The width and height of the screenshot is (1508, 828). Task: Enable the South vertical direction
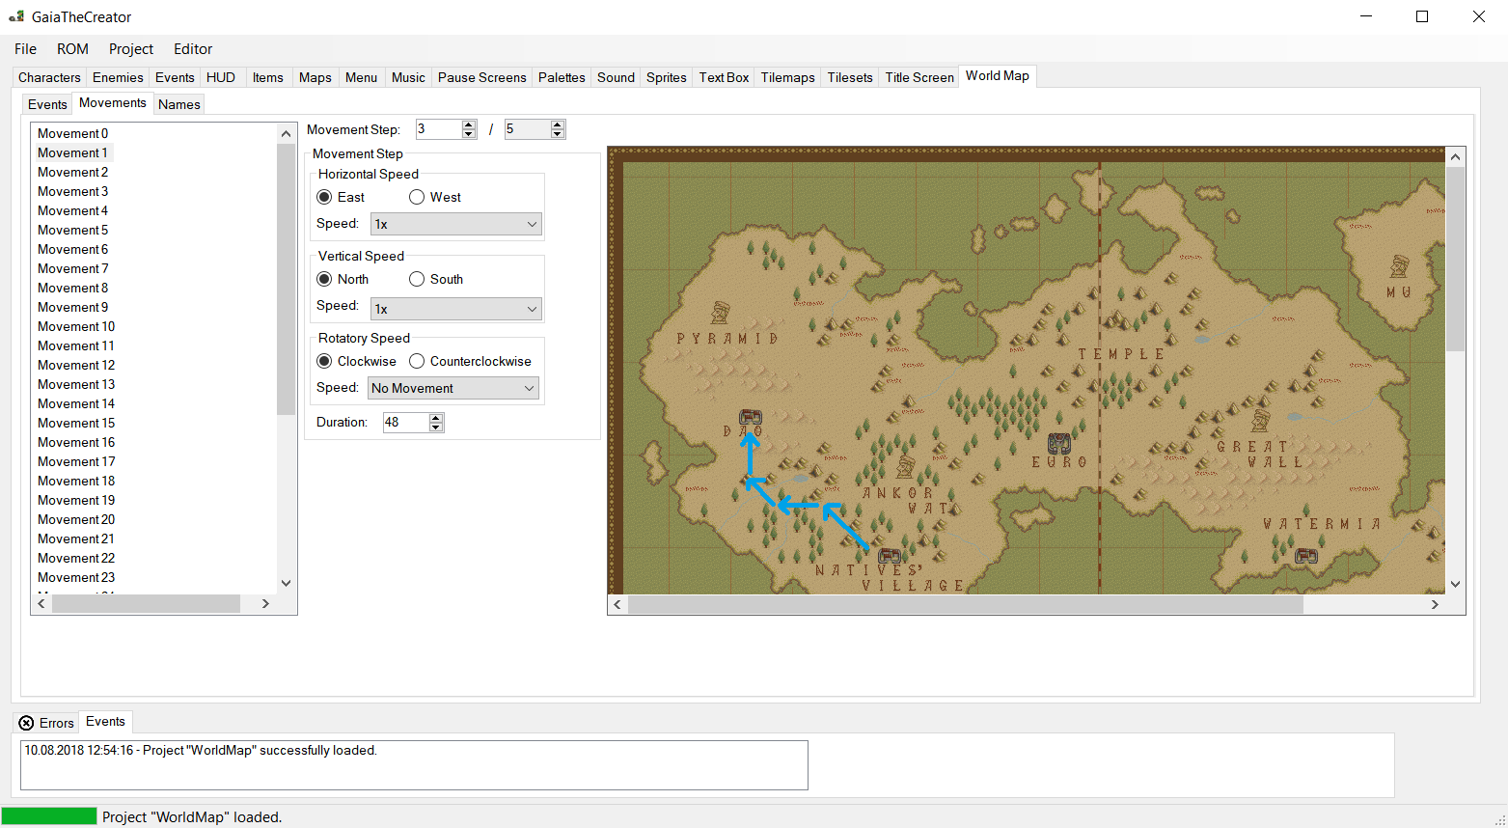(416, 279)
